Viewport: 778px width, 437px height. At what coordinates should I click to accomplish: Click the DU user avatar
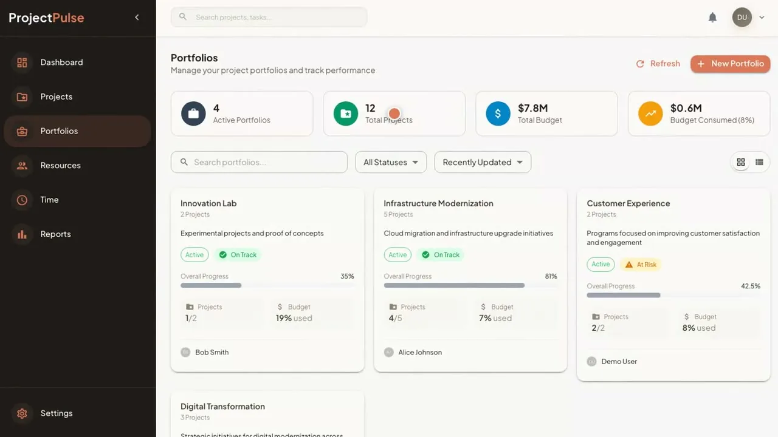[x=742, y=18]
